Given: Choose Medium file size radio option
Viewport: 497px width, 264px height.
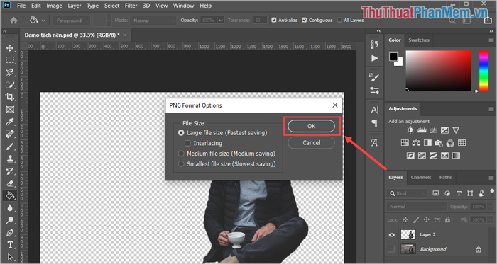Looking at the screenshot, I should [x=181, y=154].
